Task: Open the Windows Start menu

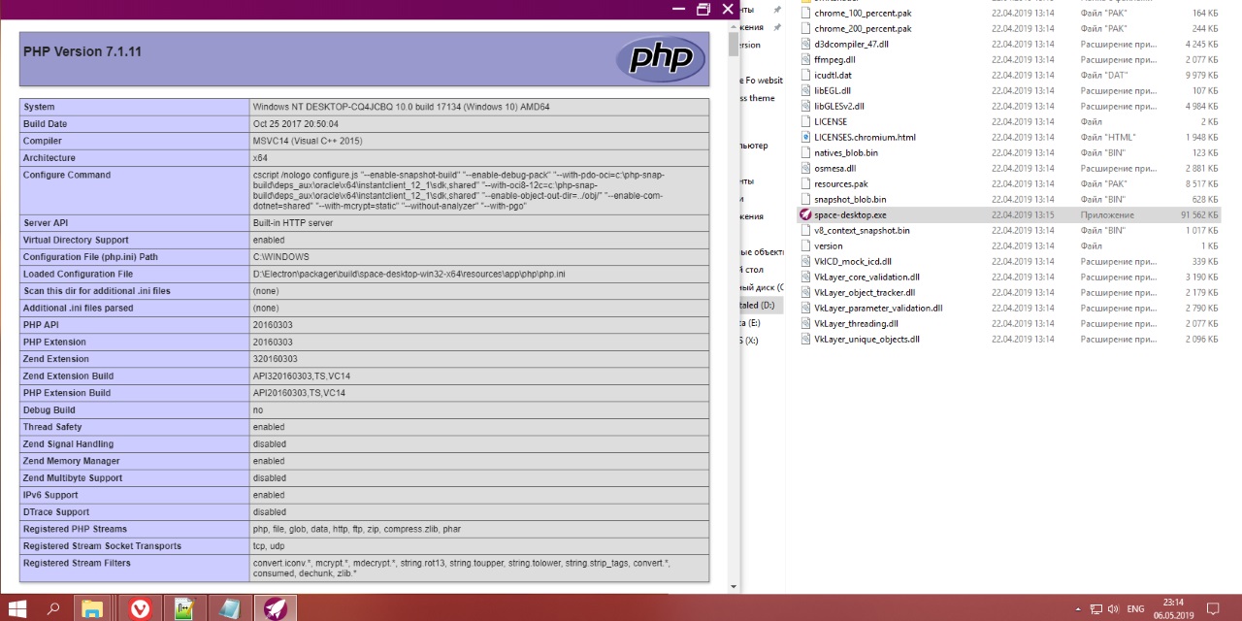Action: click(16, 608)
